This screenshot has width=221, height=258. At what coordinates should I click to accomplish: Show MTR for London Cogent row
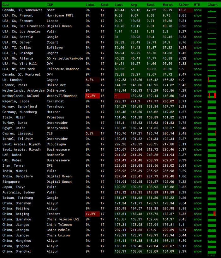tap(198, 80)
